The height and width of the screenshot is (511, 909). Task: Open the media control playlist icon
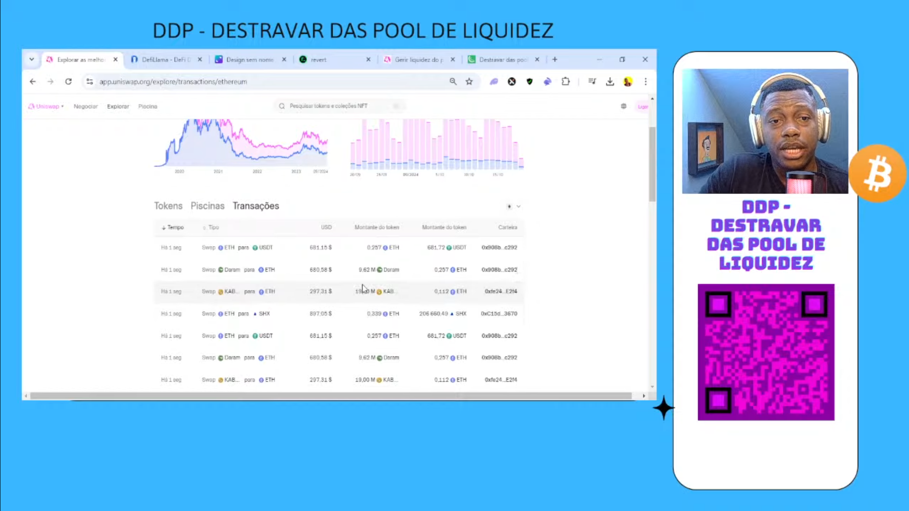(592, 81)
